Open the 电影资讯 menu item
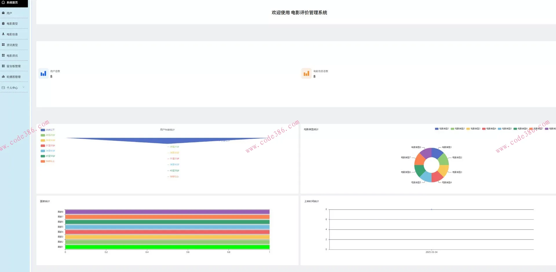 point(14,56)
